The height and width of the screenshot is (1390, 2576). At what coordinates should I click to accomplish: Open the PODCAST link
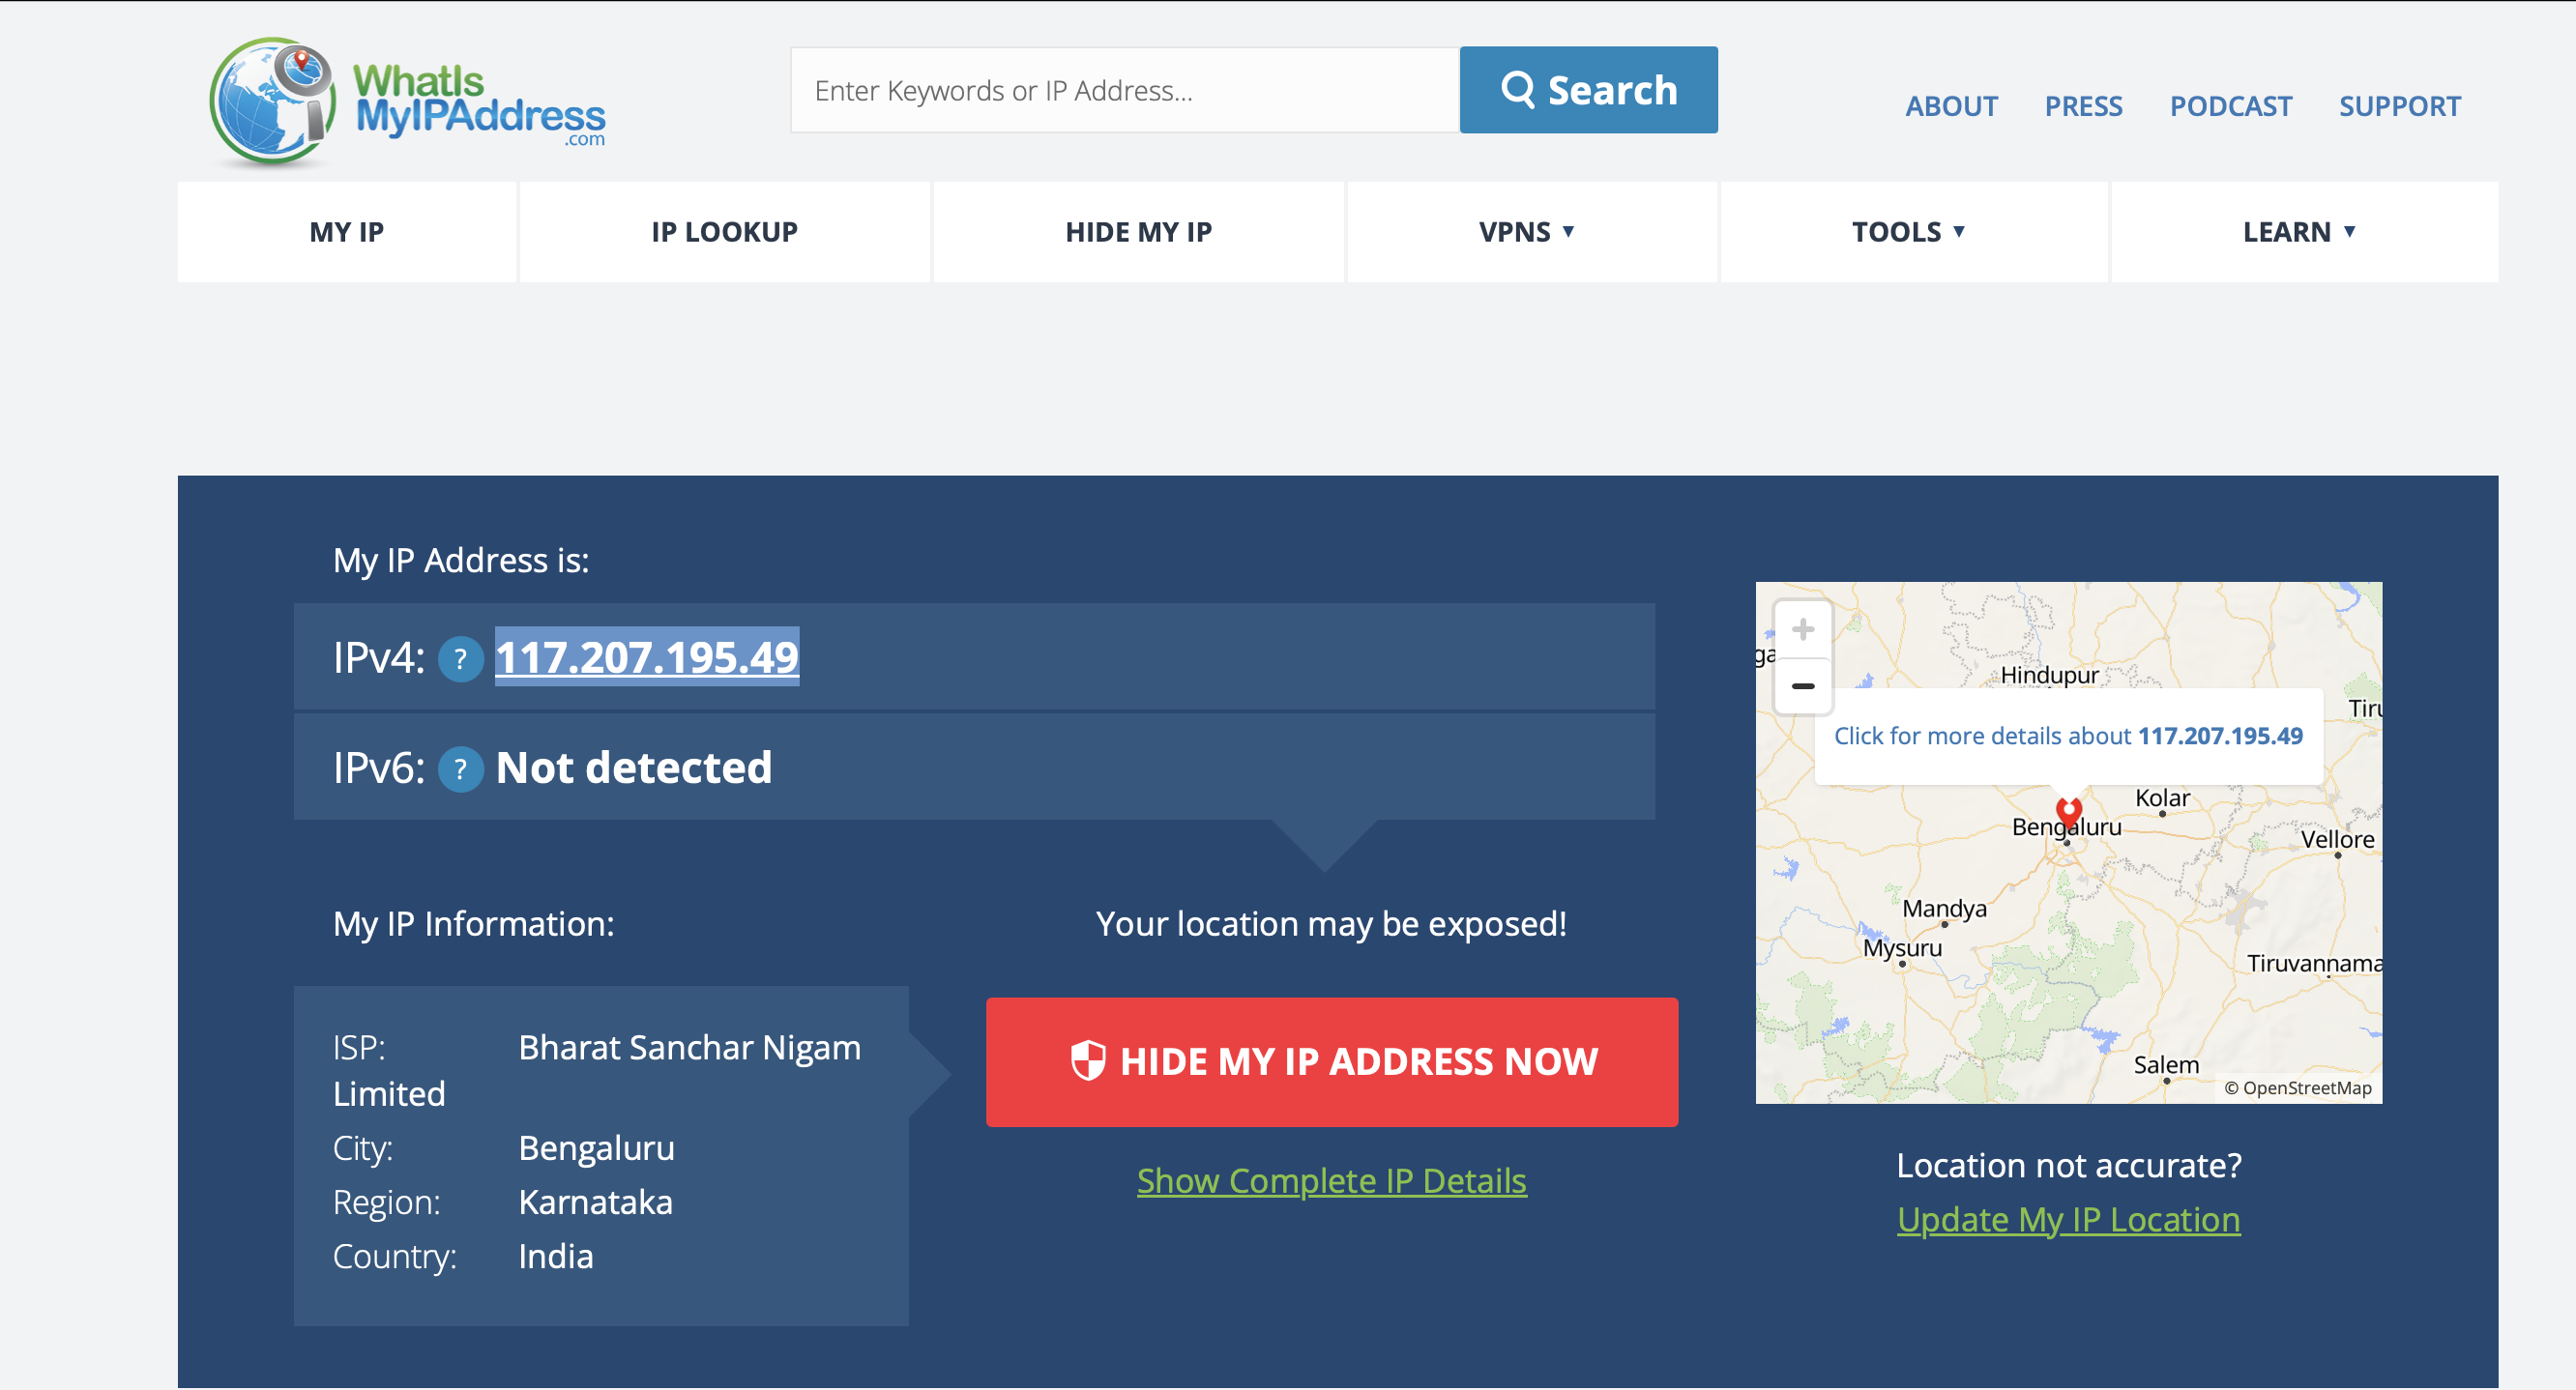pos(2230,106)
